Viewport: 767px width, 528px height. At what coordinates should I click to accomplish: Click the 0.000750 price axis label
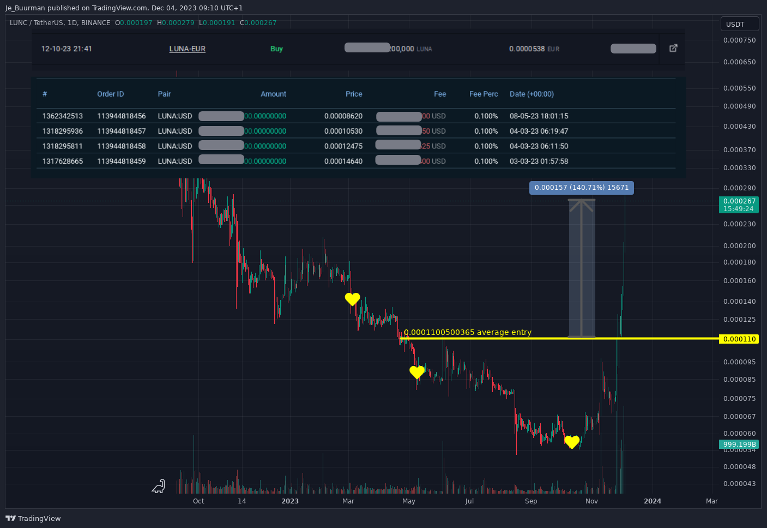coord(739,40)
